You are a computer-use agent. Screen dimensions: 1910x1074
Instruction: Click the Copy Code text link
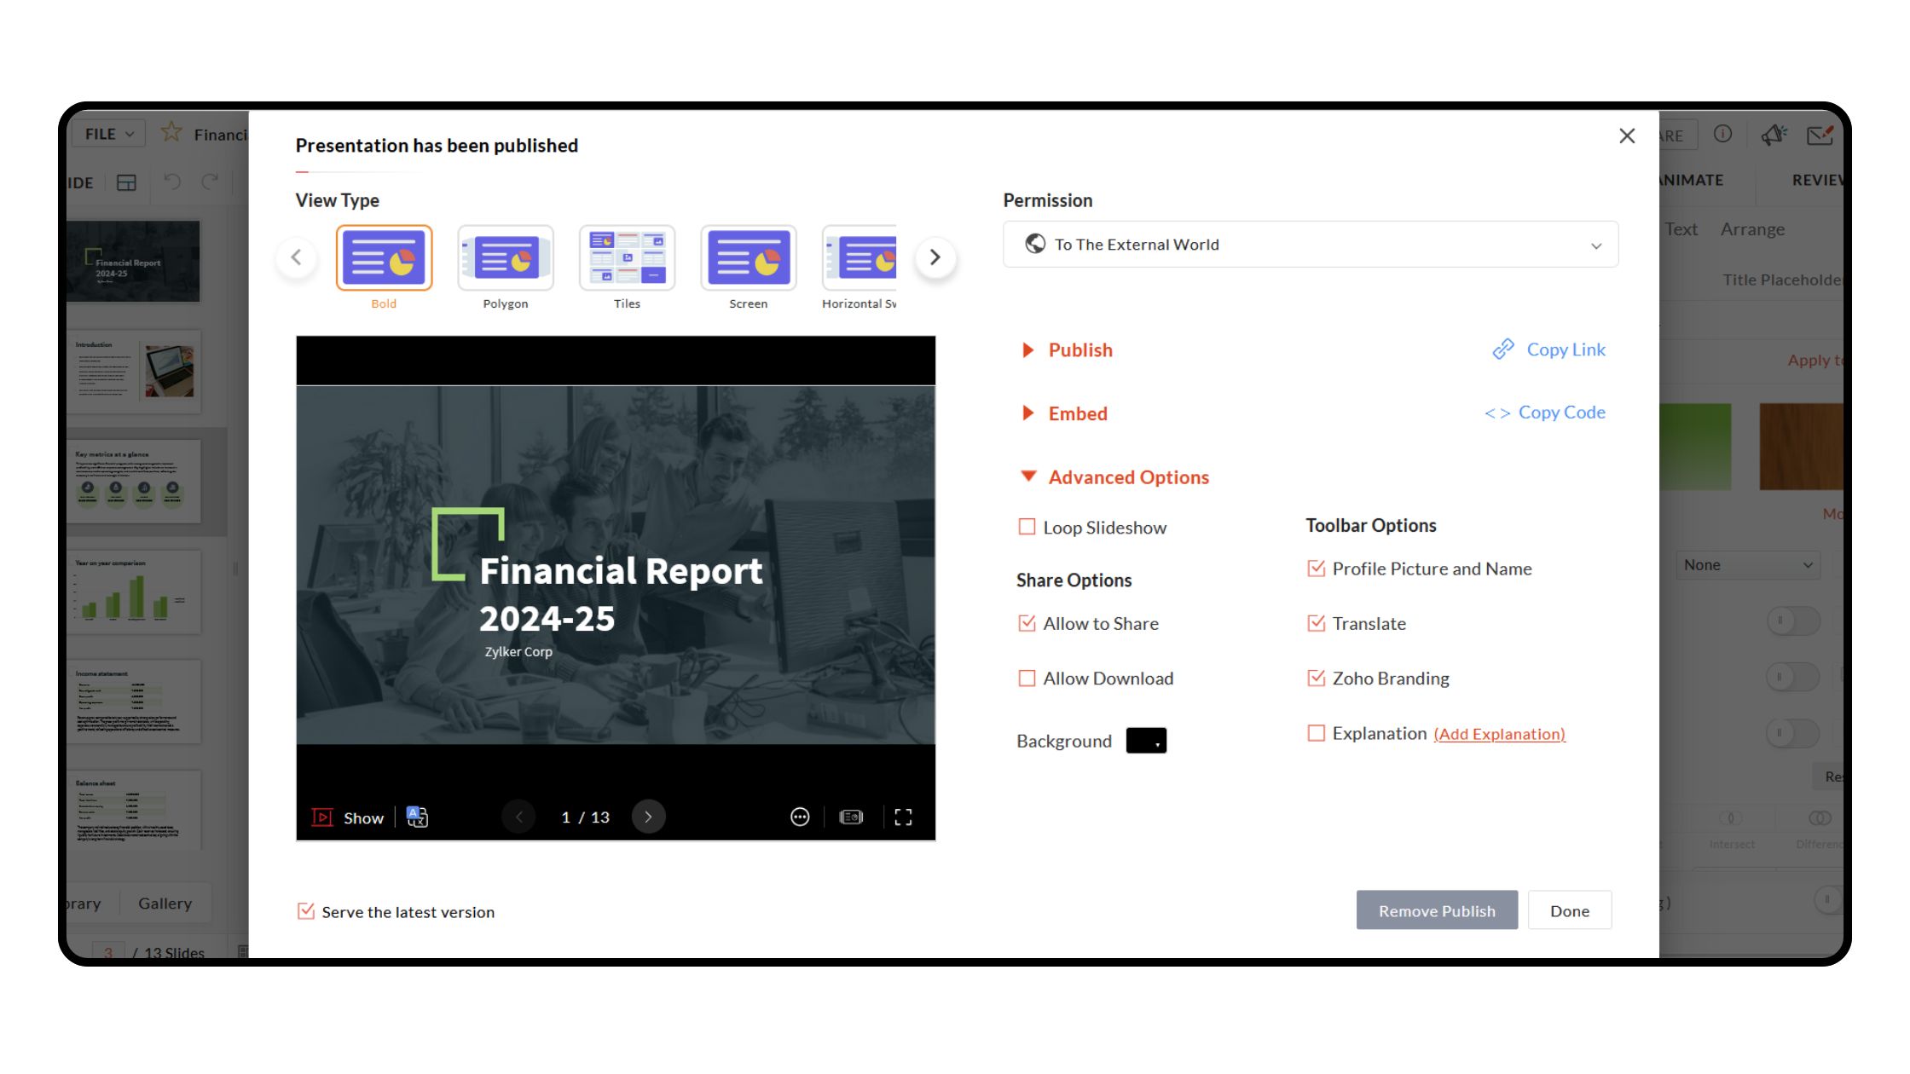click(1561, 413)
